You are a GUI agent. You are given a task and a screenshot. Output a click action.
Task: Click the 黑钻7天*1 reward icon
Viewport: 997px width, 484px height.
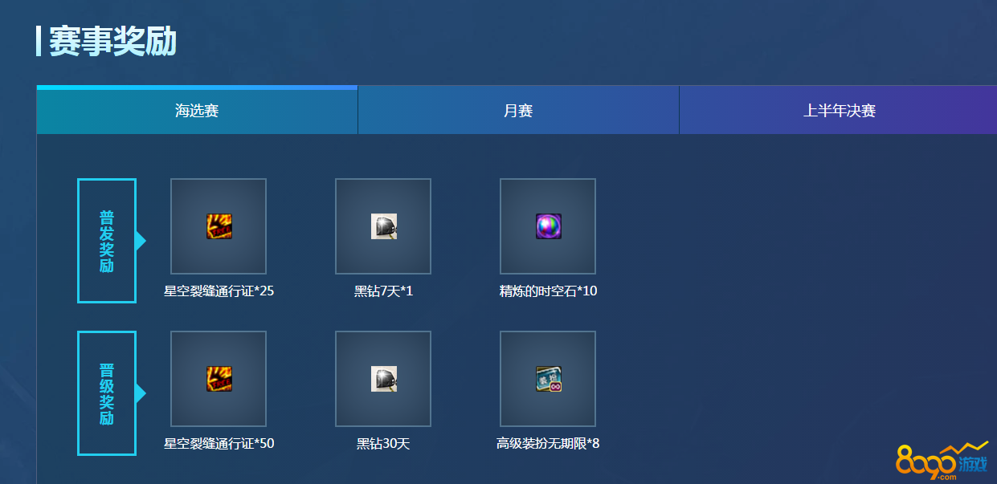[x=383, y=226]
